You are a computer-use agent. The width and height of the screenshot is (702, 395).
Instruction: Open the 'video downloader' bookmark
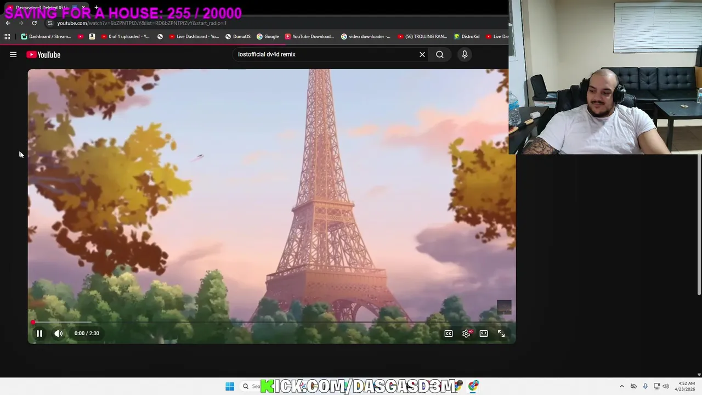pos(366,37)
